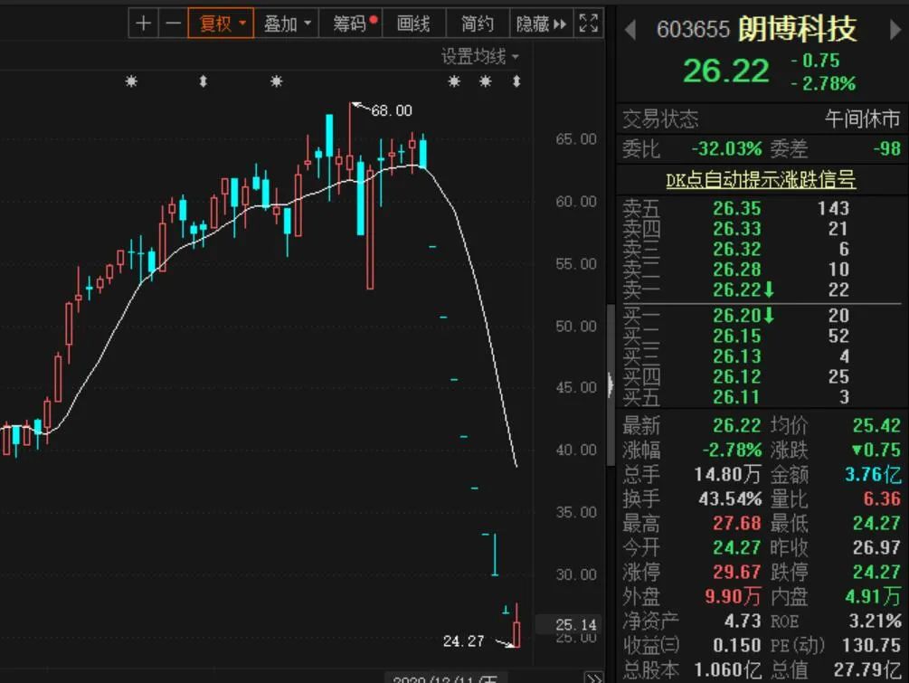Select 买二 price 26.15
Viewport: 909px width, 683px height.
(737, 336)
